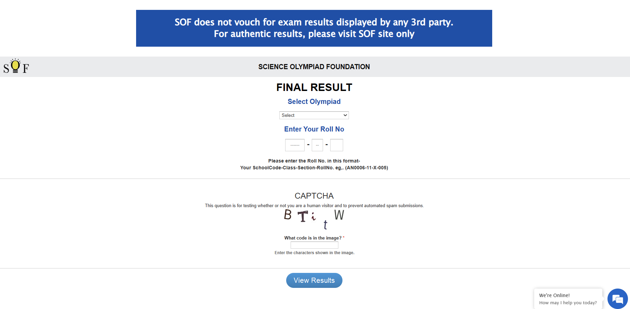This screenshot has width=630, height=309.
Task: Focus the class number input box
Action: coord(317,145)
